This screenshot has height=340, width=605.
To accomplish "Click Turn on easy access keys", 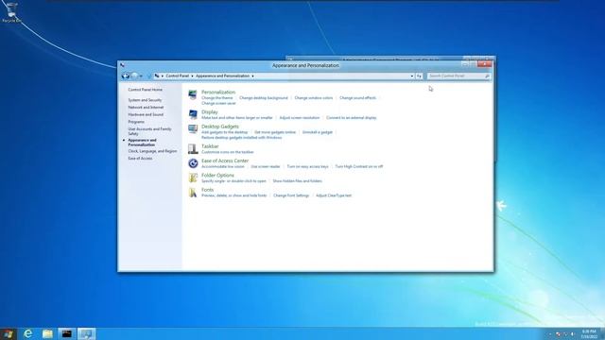I will coord(307,166).
